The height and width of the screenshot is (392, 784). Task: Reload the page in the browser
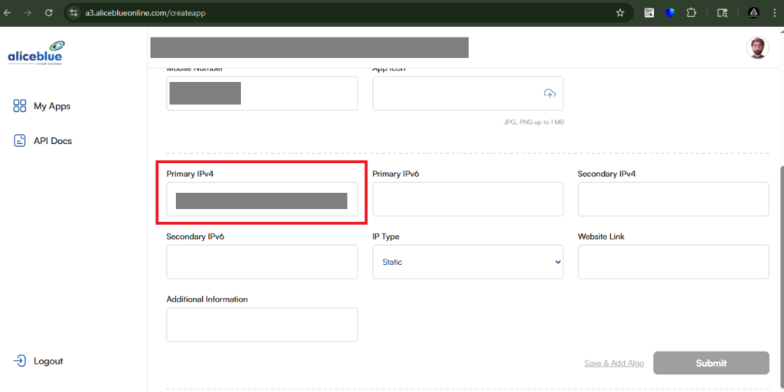pos(49,13)
